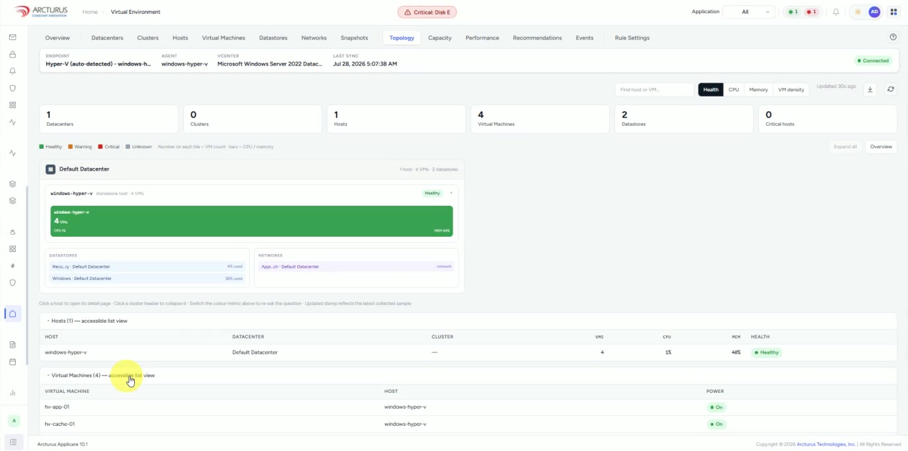The height and width of the screenshot is (451, 908).
Task: Switch colour metric to Memory
Action: coord(759,89)
